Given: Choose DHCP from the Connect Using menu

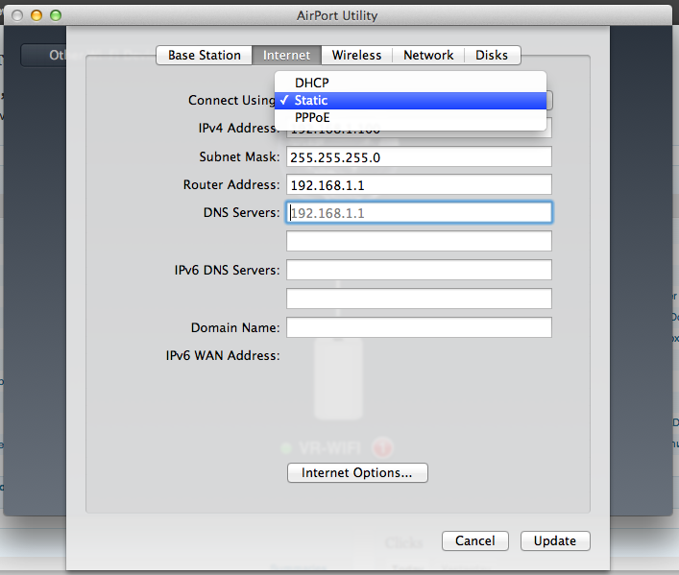Looking at the screenshot, I should tap(410, 83).
